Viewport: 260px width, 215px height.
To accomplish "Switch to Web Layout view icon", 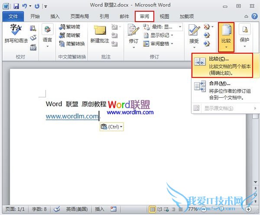I will (x=166, y=209).
